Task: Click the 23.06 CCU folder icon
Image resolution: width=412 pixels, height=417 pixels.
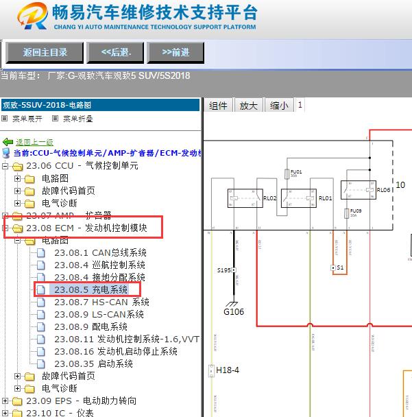Action: pos(17,167)
